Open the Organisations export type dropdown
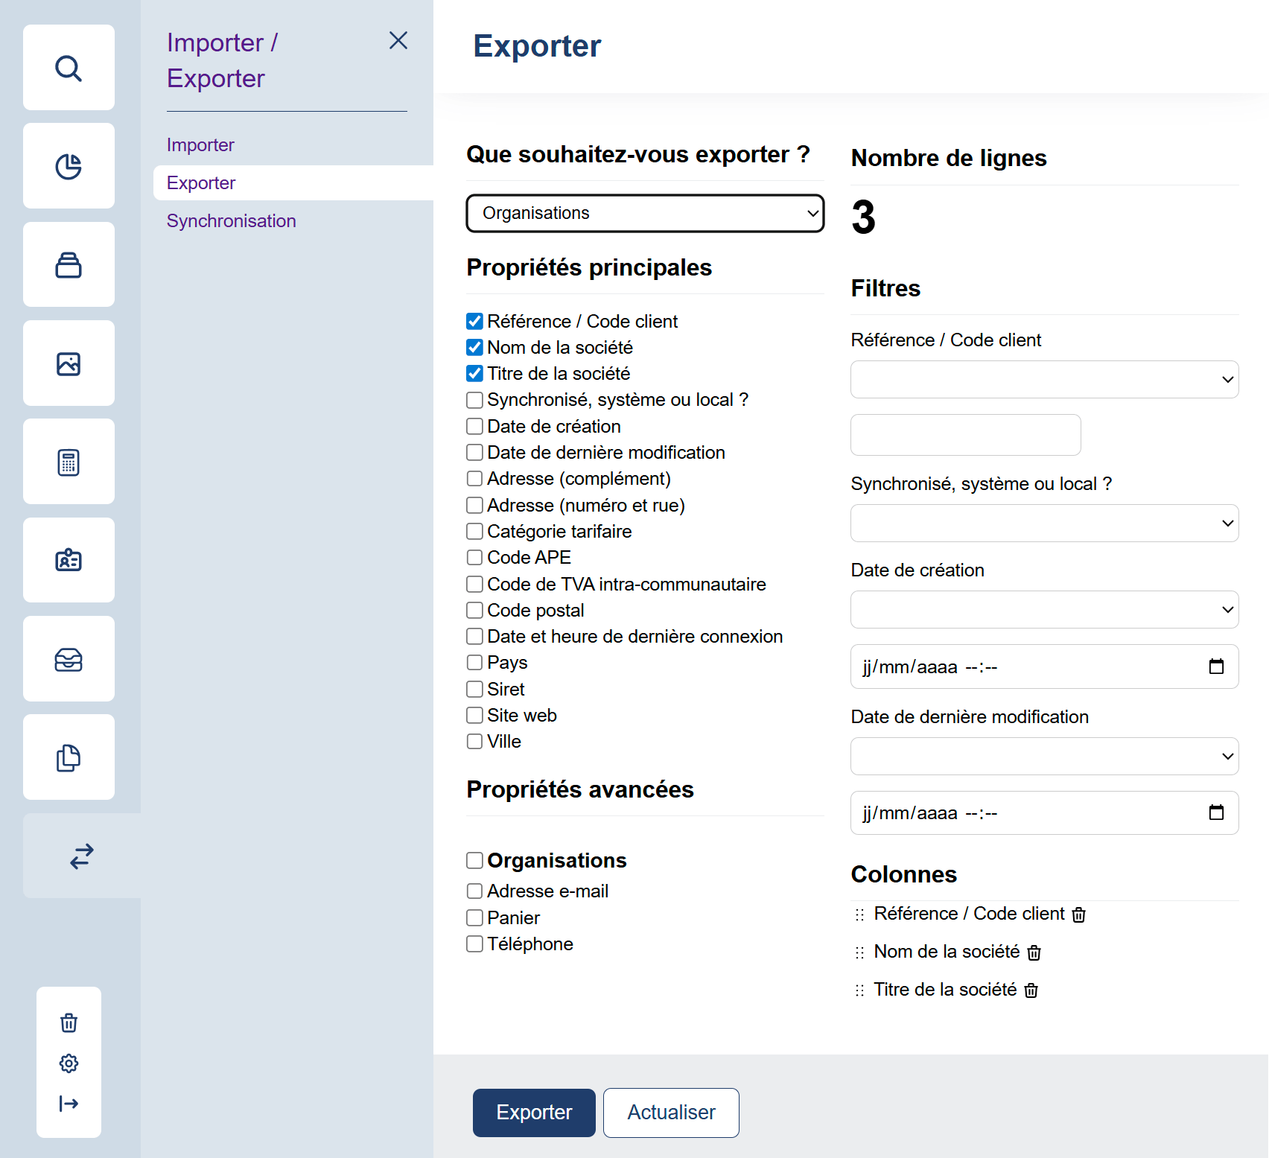 pos(645,214)
